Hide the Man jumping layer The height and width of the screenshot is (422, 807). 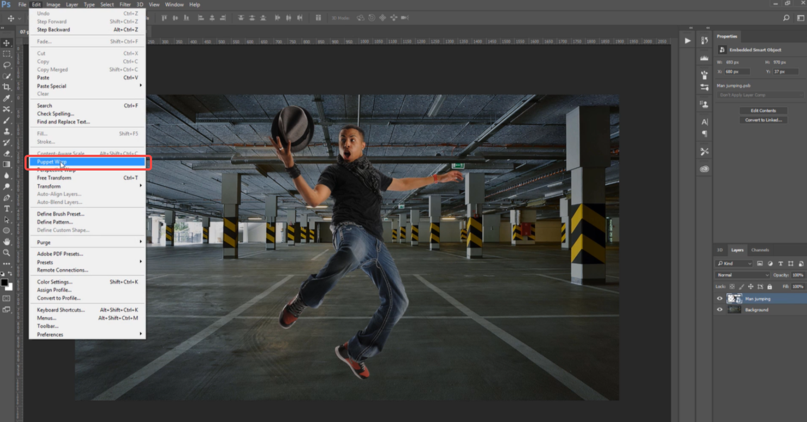click(x=720, y=299)
